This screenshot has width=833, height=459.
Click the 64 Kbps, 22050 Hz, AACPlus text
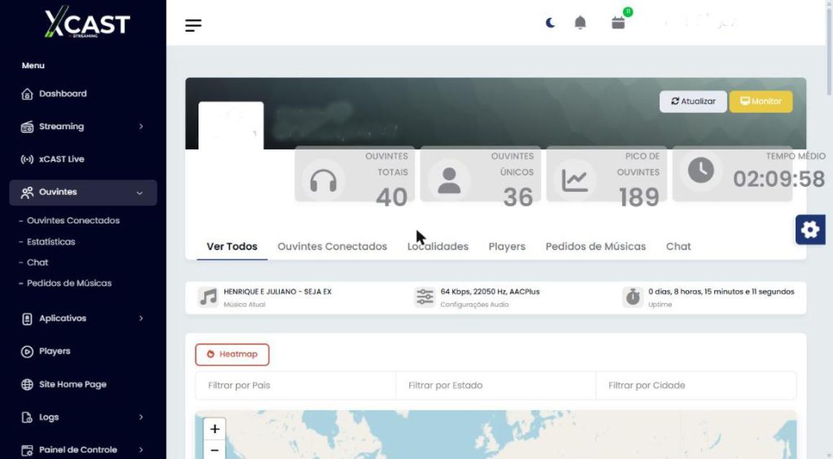point(490,292)
